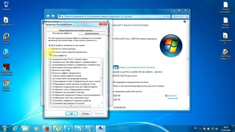
Task: Click the Back arrow in Control Panel window
Action: tap(48, 16)
